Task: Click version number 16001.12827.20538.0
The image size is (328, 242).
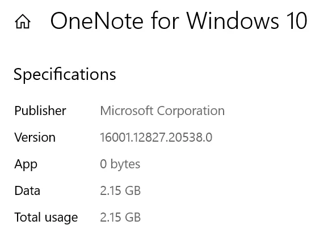Action: [x=156, y=137]
